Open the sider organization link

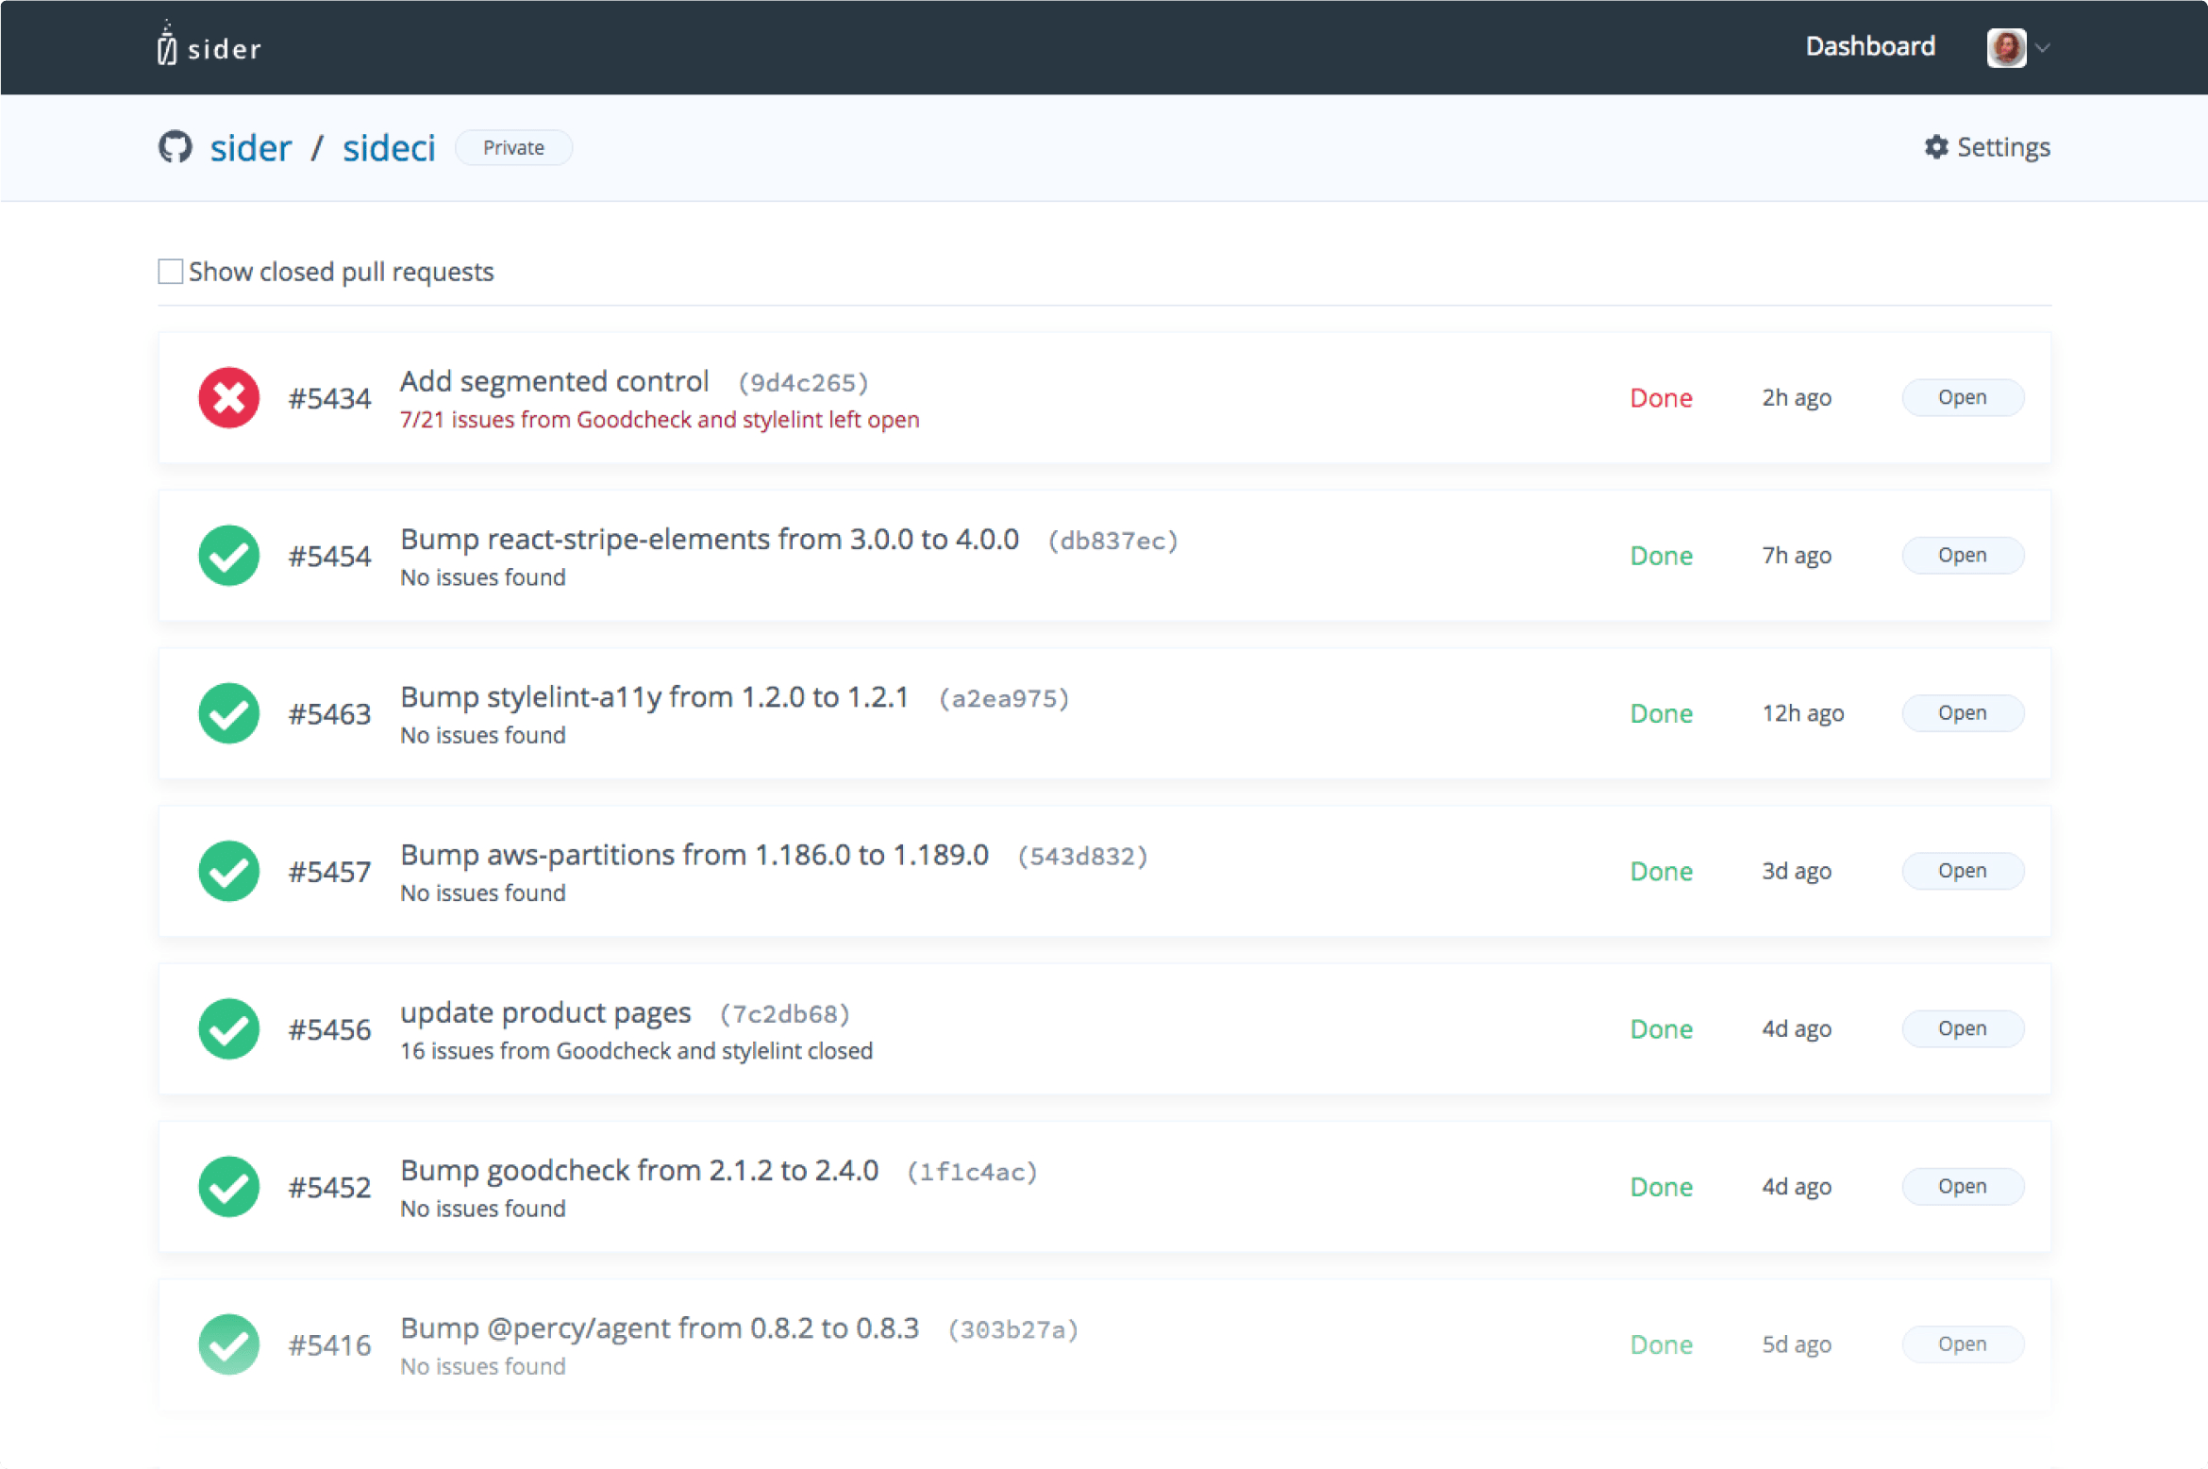(251, 148)
